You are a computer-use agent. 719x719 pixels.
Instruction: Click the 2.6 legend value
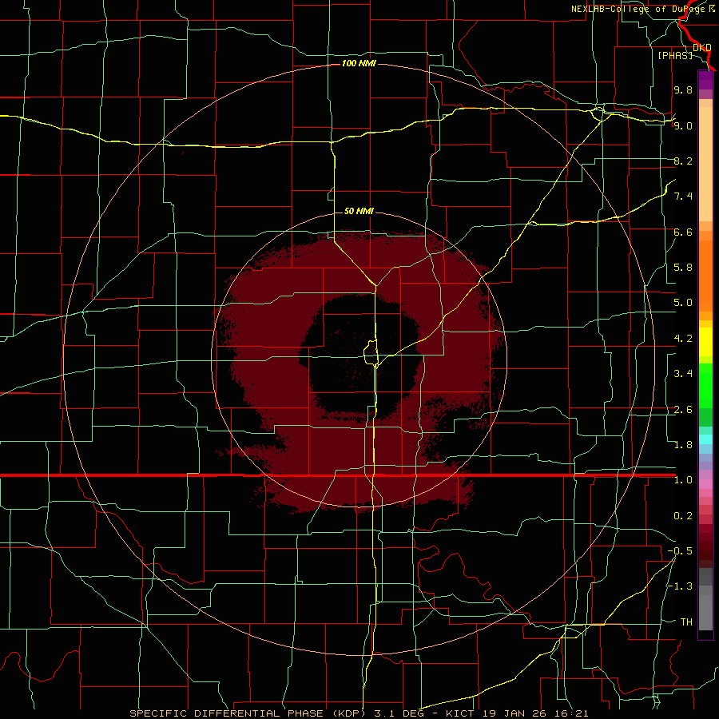(x=683, y=410)
